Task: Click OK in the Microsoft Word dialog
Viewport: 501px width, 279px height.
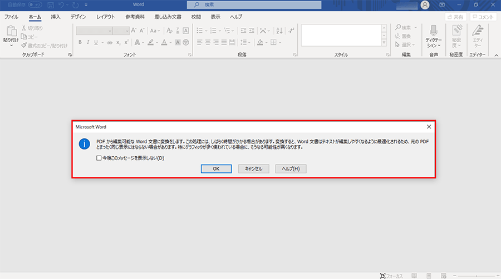Action: (217, 168)
